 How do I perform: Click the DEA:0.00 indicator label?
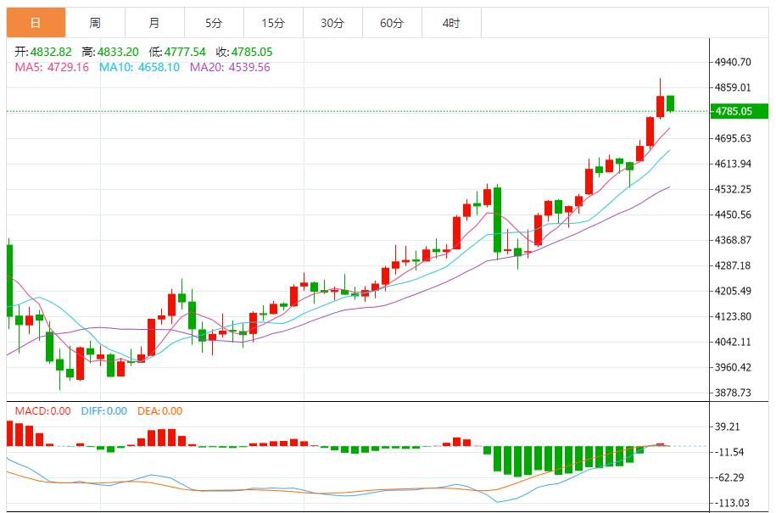(159, 411)
